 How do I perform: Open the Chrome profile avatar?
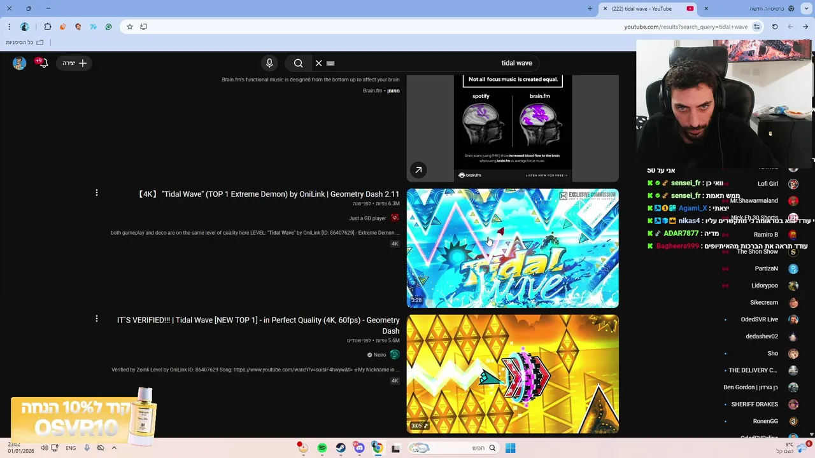click(x=25, y=27)
